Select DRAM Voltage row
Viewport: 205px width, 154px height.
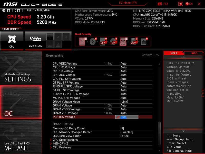[x=103, y=105]
